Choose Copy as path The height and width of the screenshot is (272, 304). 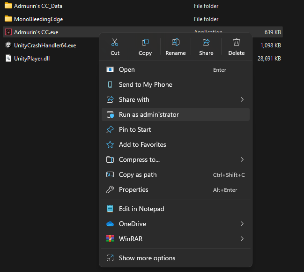click(x=138, y=174)
